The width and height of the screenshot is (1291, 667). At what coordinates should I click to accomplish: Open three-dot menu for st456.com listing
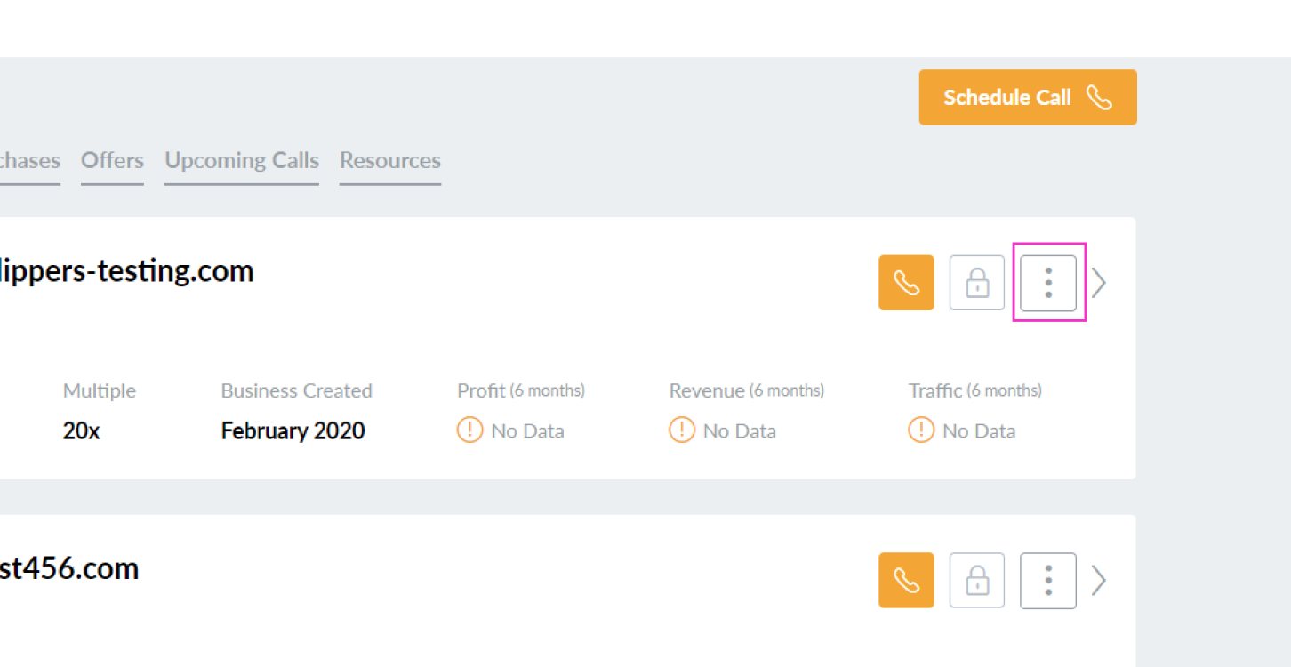click(1048, 581)
